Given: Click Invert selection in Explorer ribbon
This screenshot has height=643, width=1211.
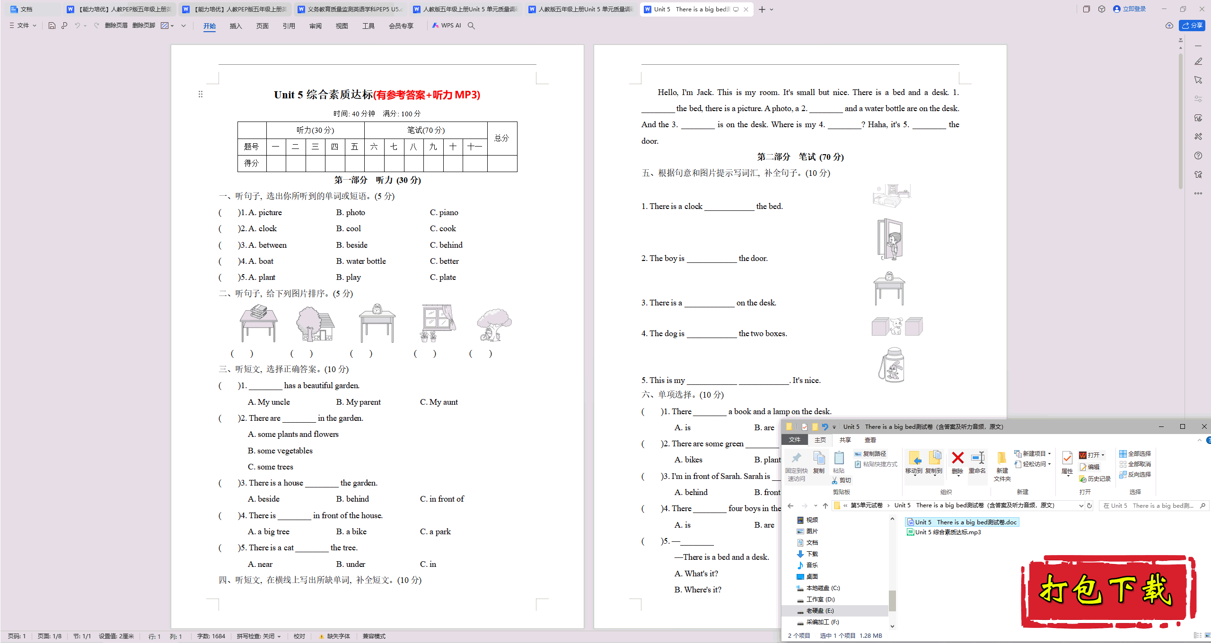Looking at the screenshot, I should tap(1135, 475).
